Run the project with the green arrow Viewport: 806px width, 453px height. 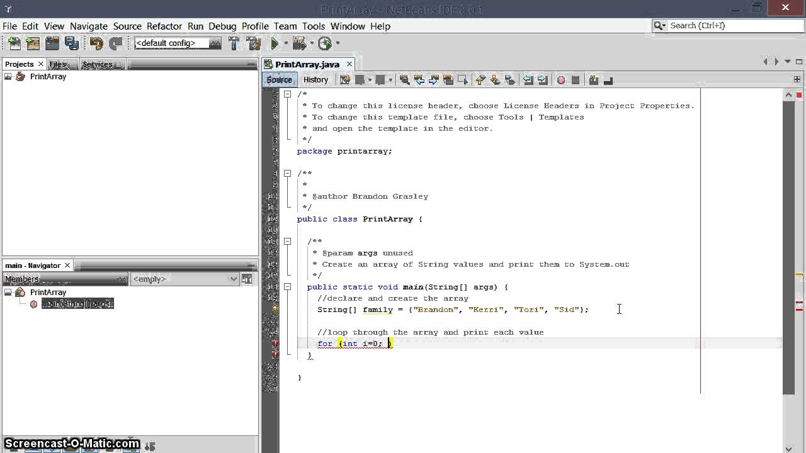[275, 43]
